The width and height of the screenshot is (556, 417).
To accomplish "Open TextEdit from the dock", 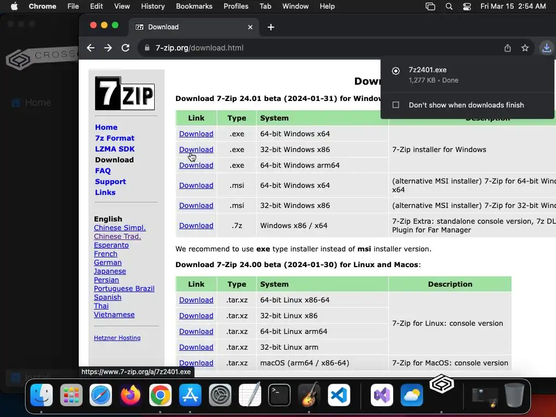I will tap(250, 395).
